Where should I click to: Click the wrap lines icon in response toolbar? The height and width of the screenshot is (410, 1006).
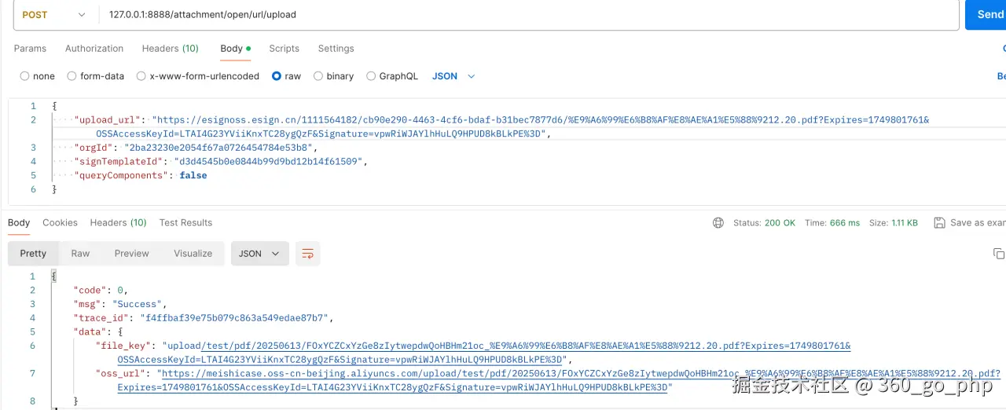[307, 254]
